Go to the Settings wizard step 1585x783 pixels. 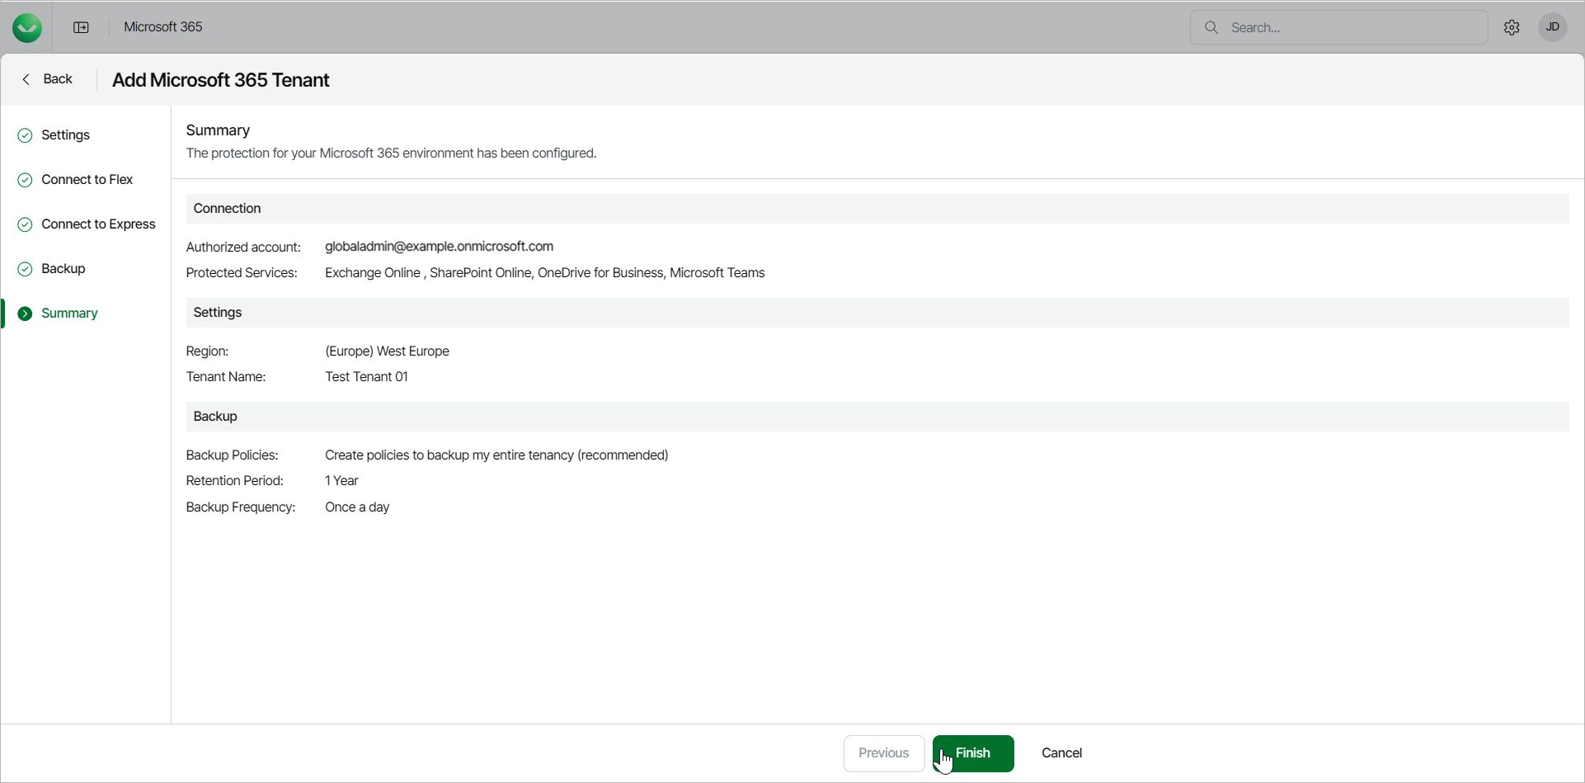click(x=66, y=135)
